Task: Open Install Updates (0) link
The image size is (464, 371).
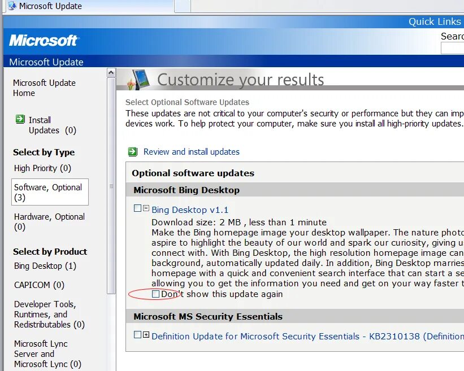Action: 53,125
